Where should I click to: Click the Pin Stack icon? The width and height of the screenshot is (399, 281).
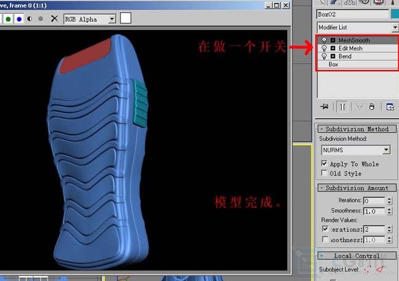point(324,107)
